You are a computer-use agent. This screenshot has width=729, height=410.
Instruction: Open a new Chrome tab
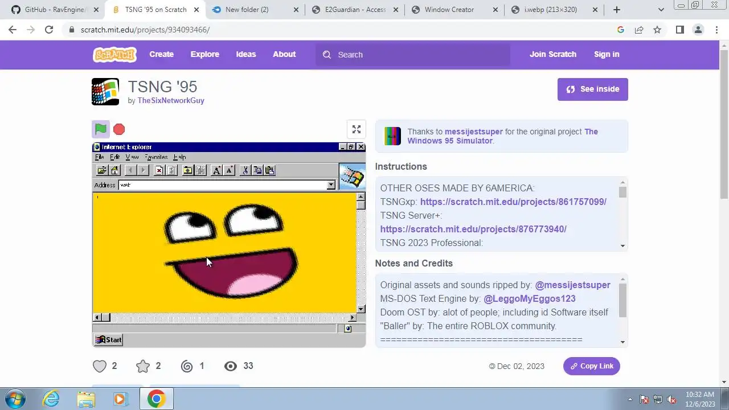(617, 10)
